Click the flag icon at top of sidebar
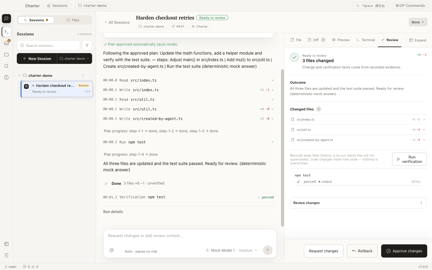The width and height of the screenshot is (432, 270). pos(6,19)
